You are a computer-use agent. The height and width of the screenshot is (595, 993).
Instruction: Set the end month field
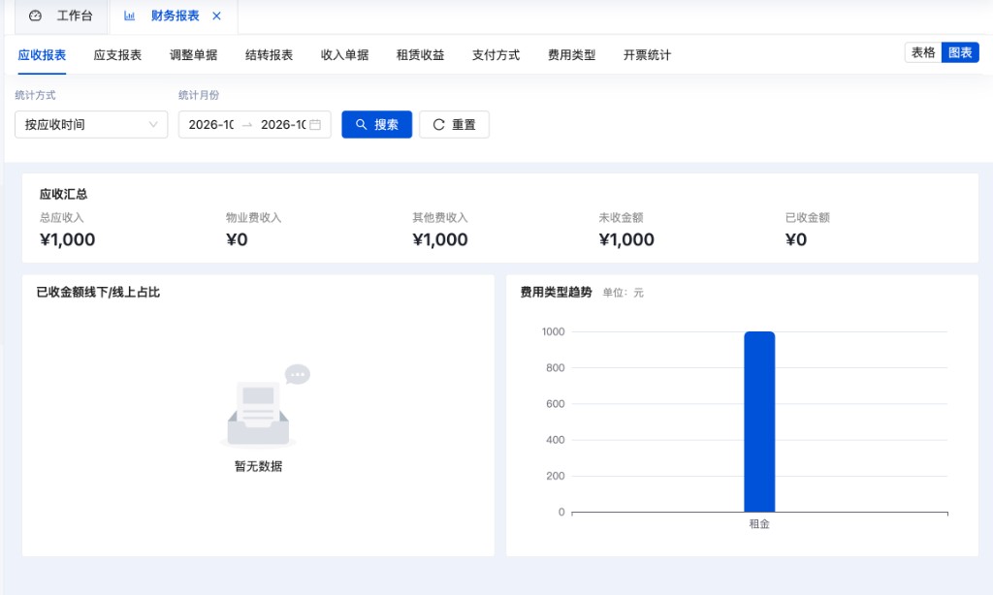click(x=283, y=125)
